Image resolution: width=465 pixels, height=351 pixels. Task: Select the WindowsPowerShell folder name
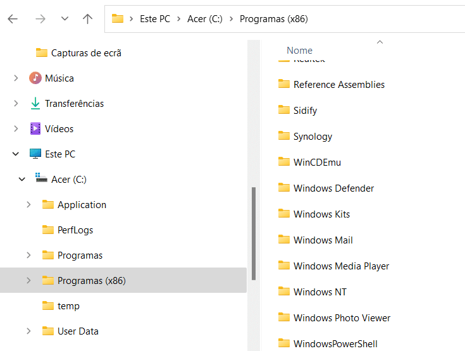(x=335, y=344)
